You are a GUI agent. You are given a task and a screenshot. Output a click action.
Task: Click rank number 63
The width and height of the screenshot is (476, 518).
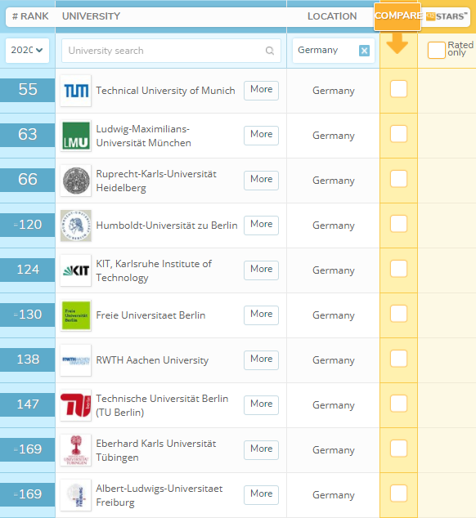(28, 135)
